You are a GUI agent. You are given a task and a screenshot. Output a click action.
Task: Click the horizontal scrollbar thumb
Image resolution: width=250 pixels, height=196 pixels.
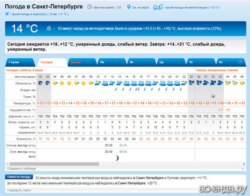pyautogui.click(x=54, y=164)
